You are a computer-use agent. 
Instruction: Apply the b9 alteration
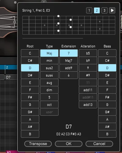(x=88, y=61)
